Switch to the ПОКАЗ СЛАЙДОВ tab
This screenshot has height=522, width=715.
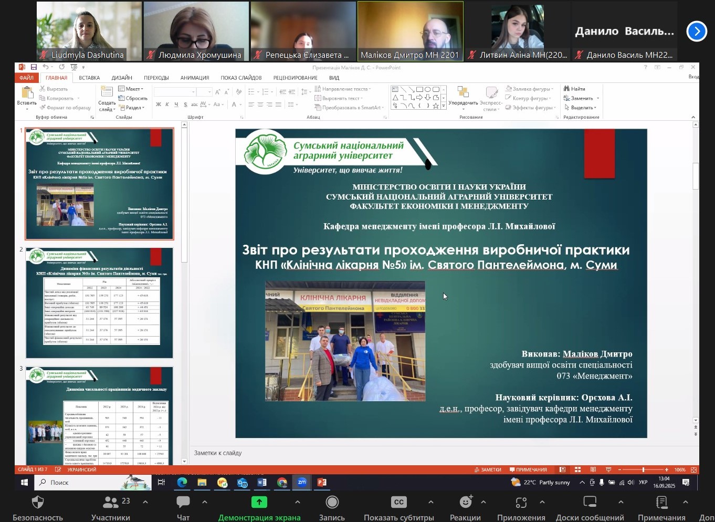click(241, 78)
